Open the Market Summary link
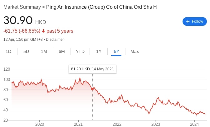The height and width of the screenshot is (127, 210). (22, 7)
